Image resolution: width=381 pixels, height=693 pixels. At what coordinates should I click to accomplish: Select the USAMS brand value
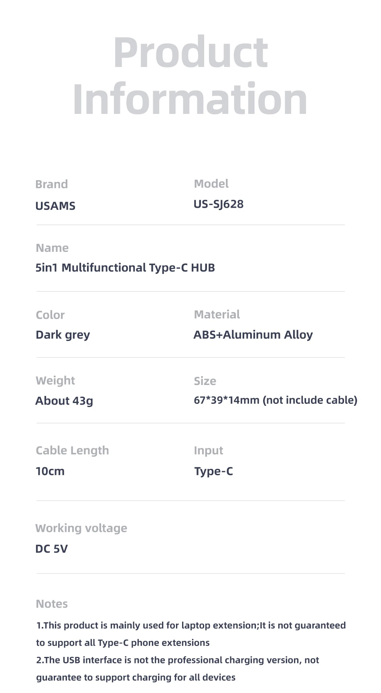tap(55, 206)
